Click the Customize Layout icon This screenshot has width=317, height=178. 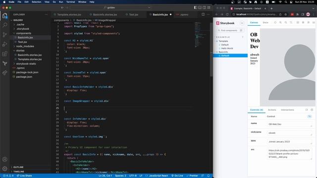point(209,7)
